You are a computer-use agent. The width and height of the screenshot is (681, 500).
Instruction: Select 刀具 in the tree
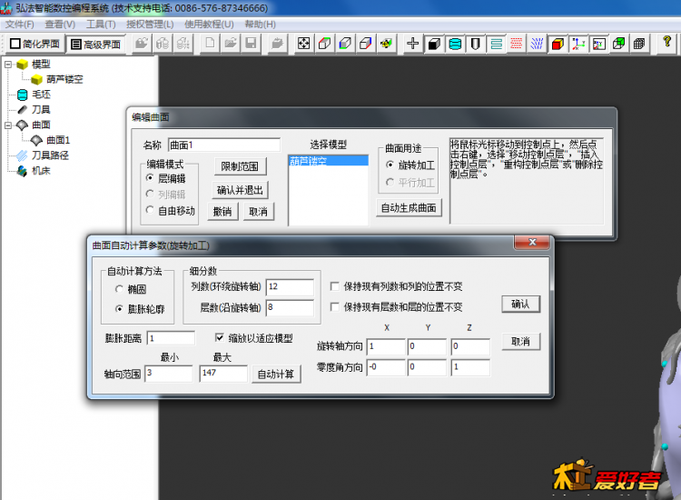tap(41, 110)
